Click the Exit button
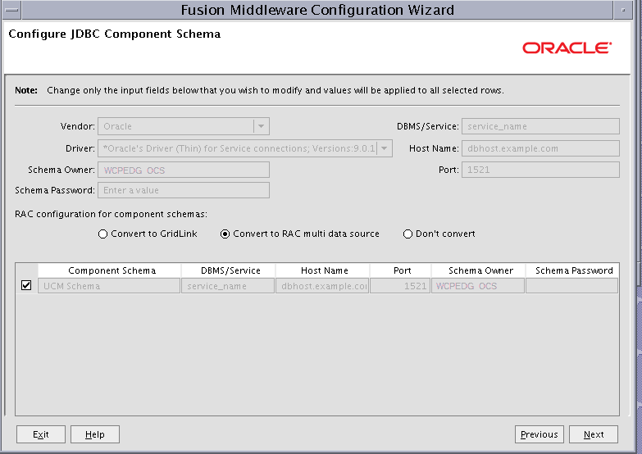 coord(41,434)
